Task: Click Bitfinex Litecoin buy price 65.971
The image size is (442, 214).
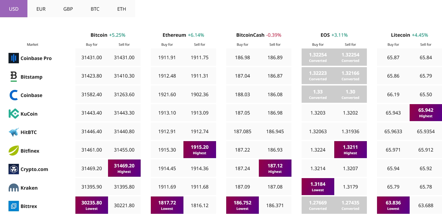Action: (393, 150)
